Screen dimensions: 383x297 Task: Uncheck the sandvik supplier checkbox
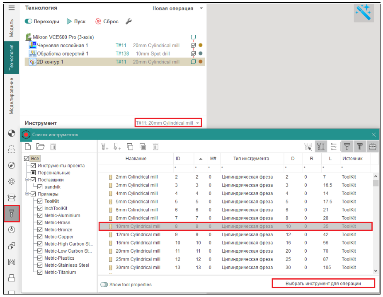[x=40, y=187]
